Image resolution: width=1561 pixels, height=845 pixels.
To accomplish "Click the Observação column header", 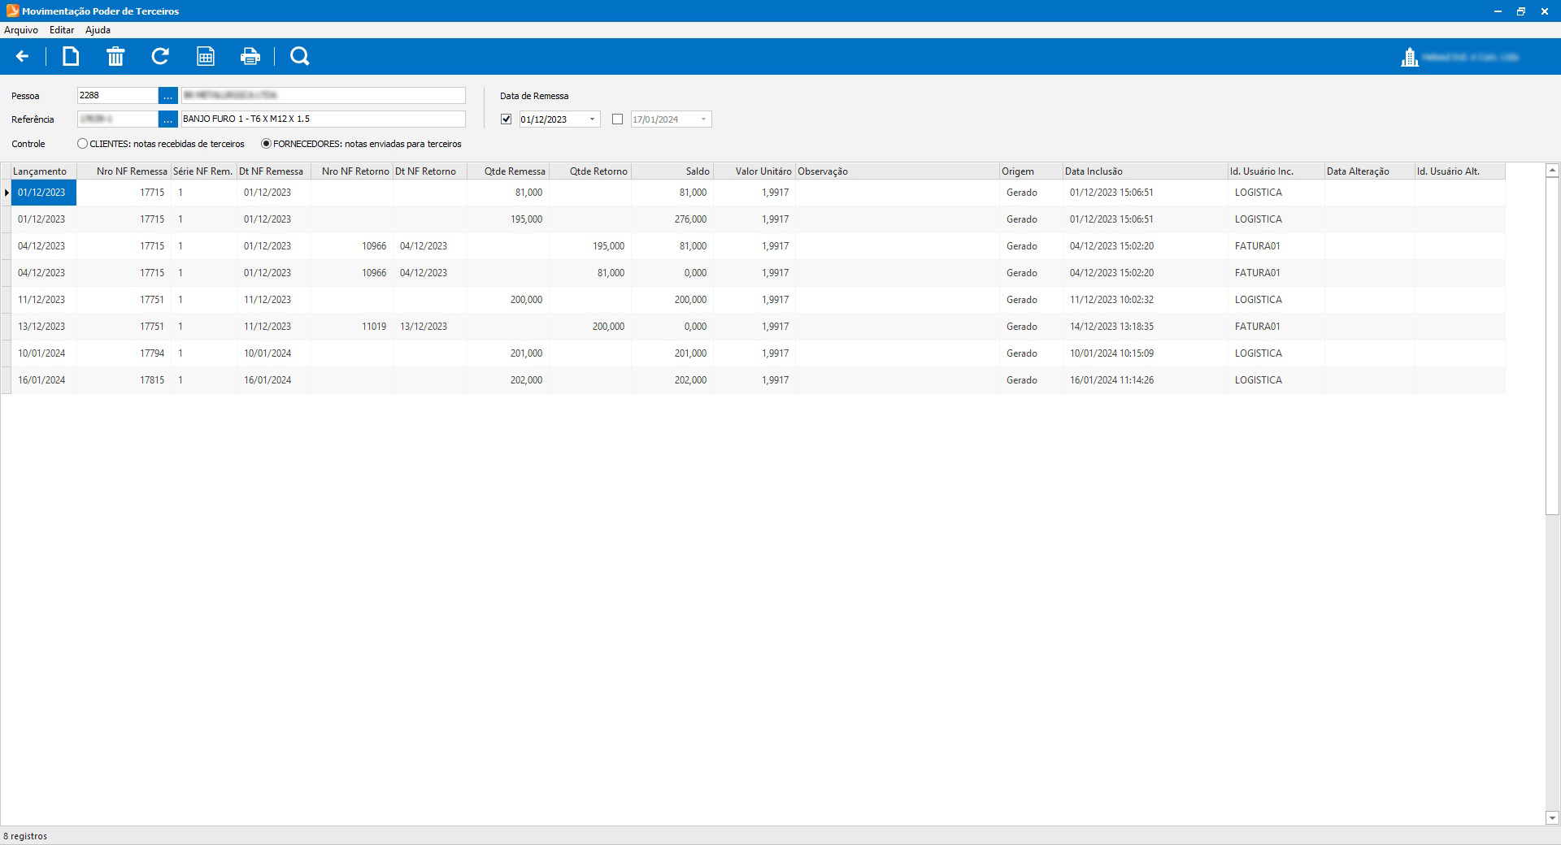I will (898, 171).
